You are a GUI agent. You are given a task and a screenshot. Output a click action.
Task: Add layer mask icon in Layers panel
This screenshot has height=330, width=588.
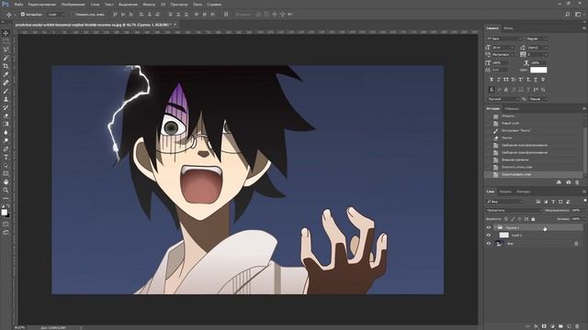point(544,326)
